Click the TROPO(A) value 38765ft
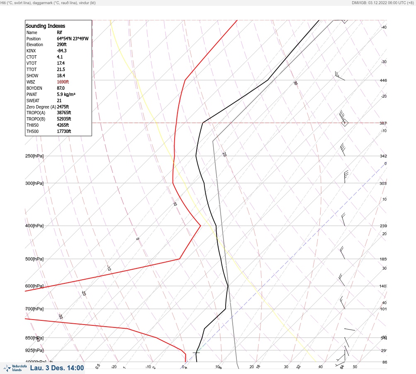Image resolution: width=416 pixels, height=374 pixels. (x=64, y=113)
